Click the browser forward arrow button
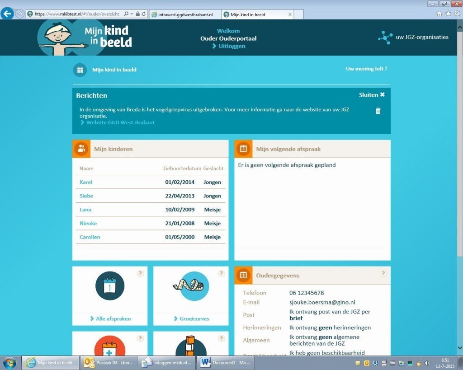The width and height of the screenshot is (463, 370). click(x=19, y=14)
